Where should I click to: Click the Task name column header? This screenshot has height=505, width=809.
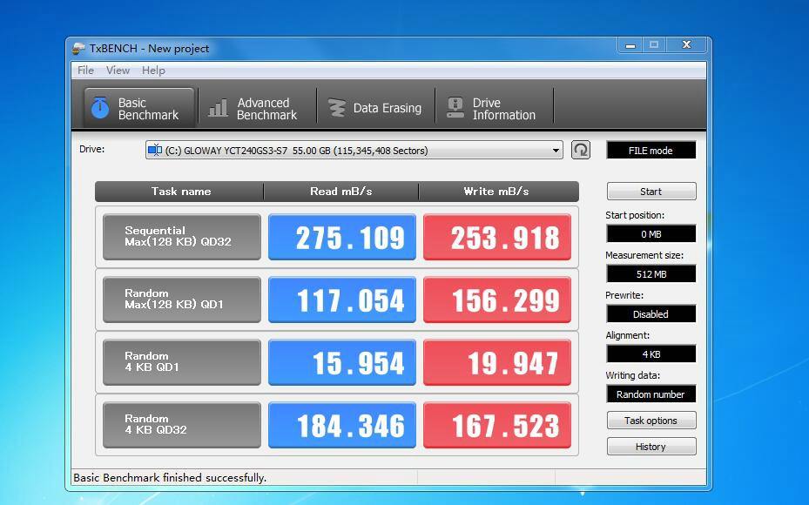[180, 192]
